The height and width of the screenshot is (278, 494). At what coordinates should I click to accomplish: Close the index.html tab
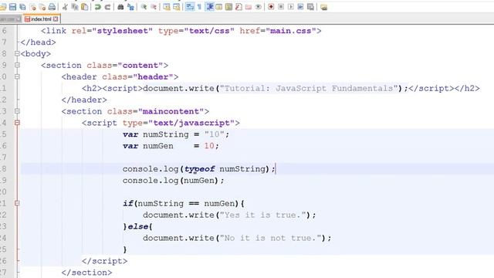[56, 19]
